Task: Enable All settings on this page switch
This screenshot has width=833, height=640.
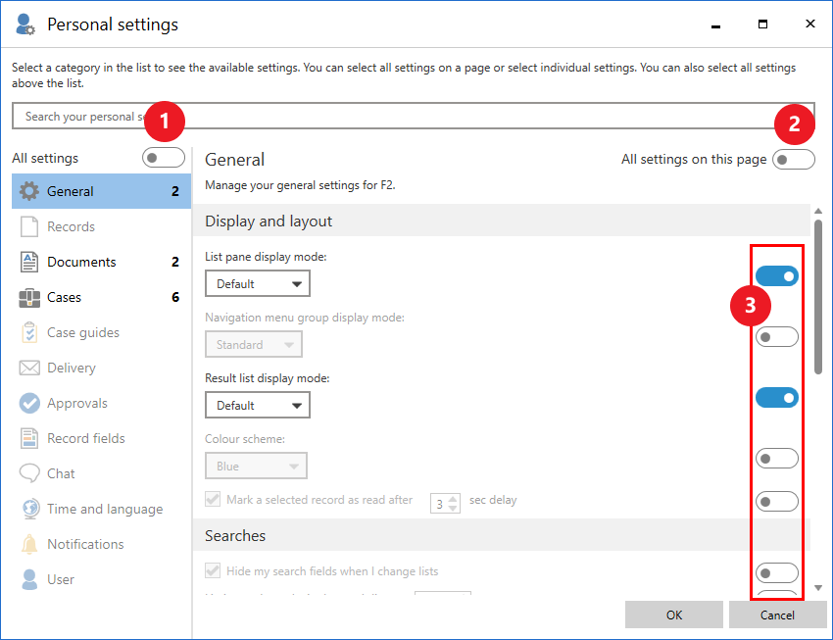Action: (x=793, y=159)
